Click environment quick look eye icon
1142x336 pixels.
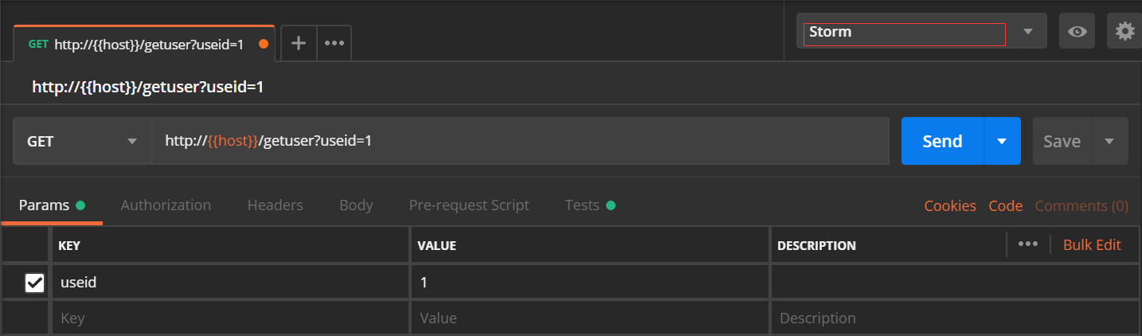1077,31
